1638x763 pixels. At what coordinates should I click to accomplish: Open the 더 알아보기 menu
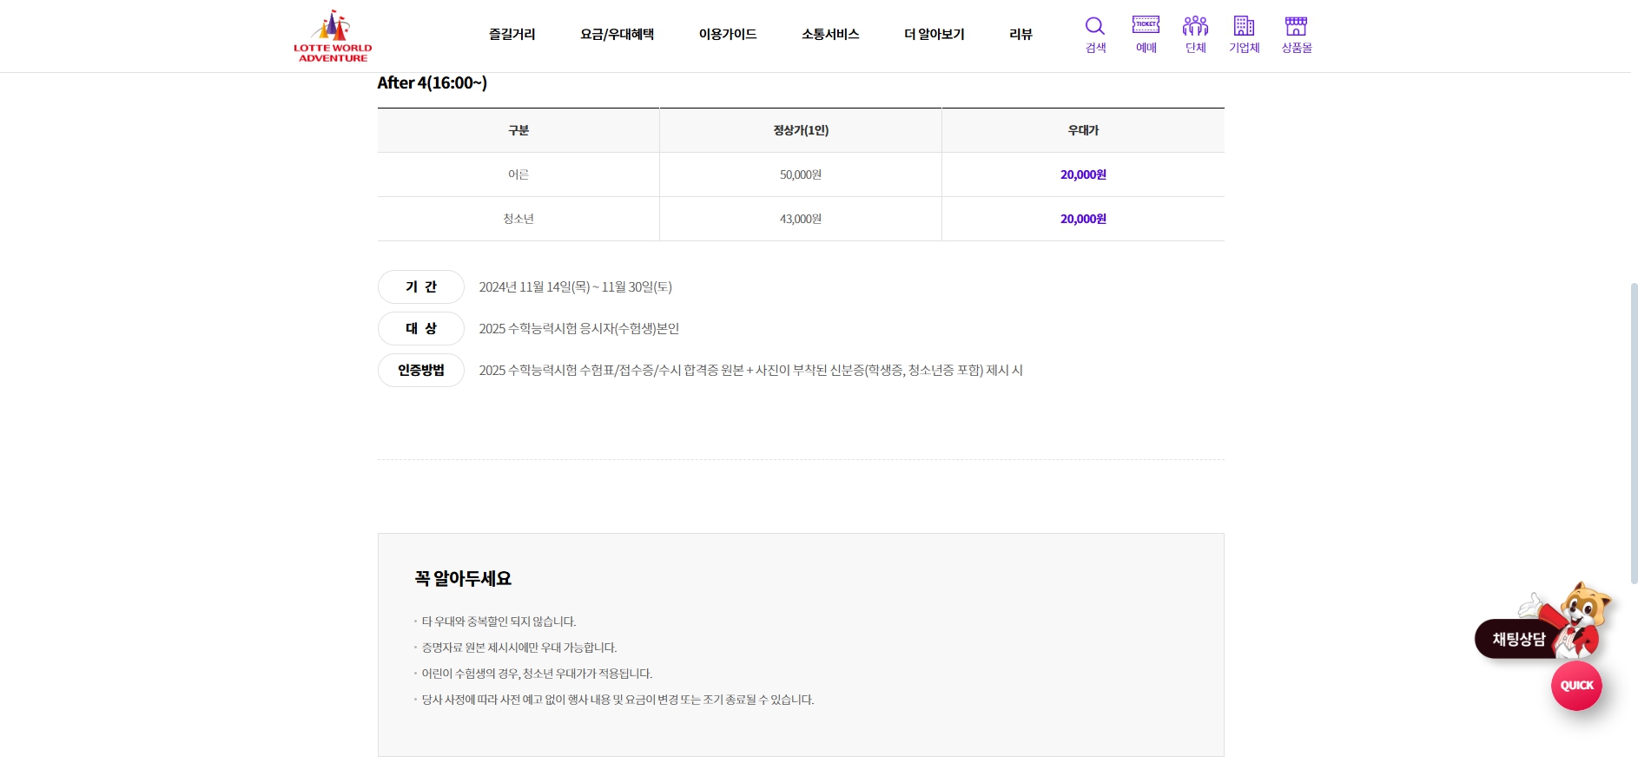(x=934, y=34)
